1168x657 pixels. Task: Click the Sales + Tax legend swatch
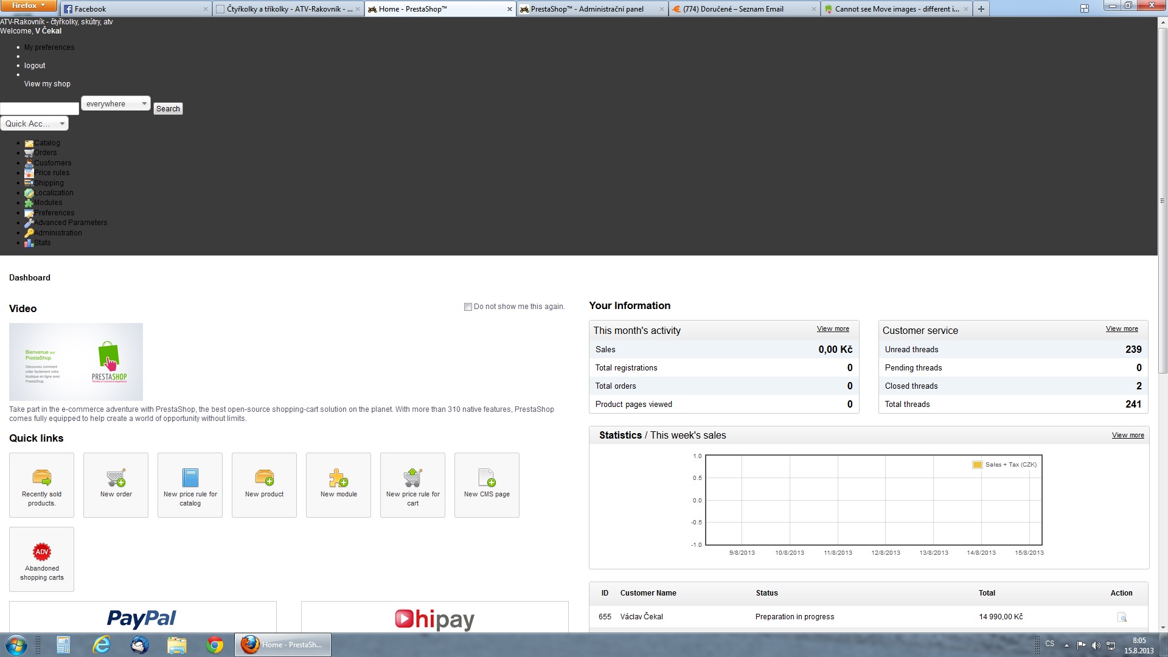[978, 465]
